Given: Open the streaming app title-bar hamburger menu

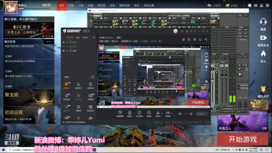Looking at the screenshot, I should (195, 31).
